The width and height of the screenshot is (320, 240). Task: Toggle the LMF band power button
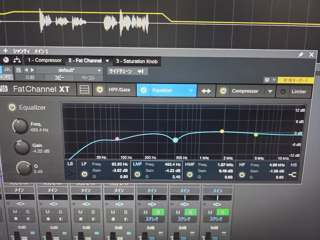(x=137, y=174)
